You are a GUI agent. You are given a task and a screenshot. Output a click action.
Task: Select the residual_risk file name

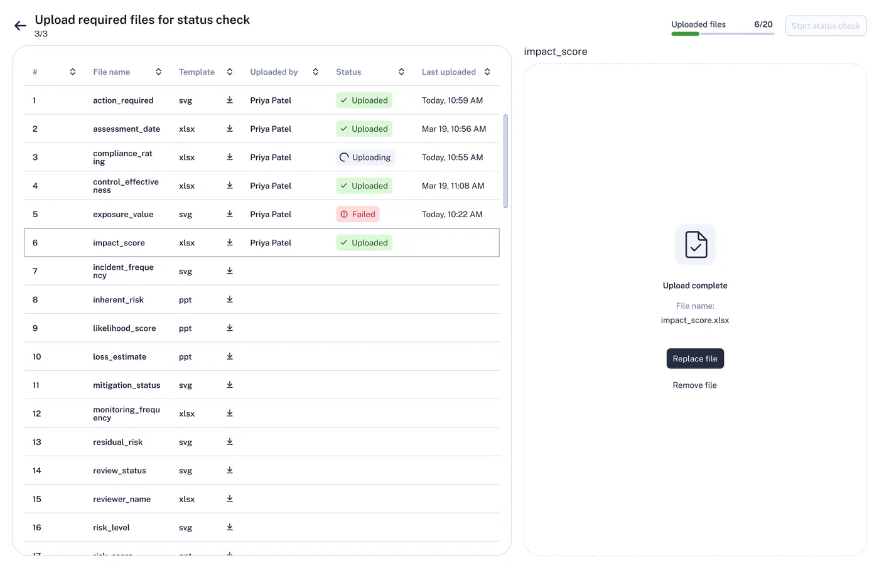tap(117, 442)
